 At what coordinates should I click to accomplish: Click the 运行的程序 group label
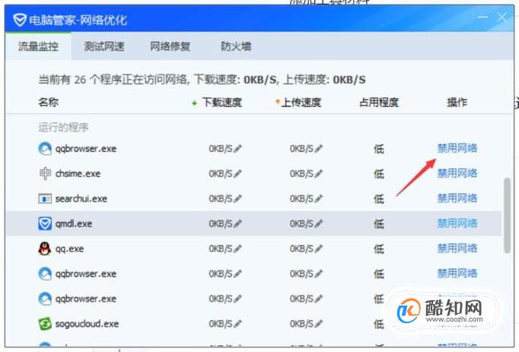pos(63,127)
